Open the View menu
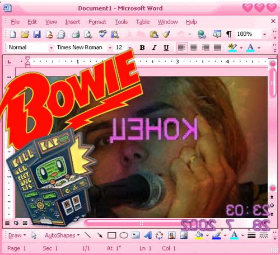280x255 pixels. pos(51,22)
